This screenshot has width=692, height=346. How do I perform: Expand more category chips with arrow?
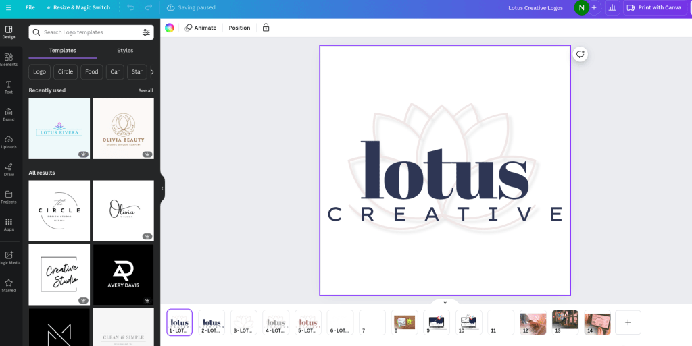pos(152,71)
